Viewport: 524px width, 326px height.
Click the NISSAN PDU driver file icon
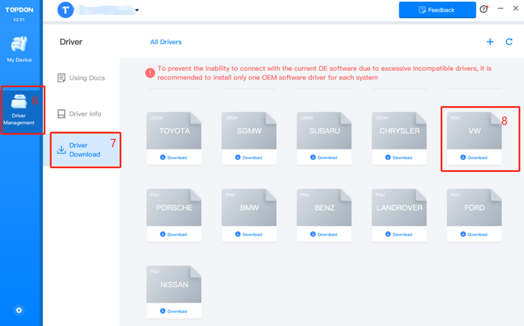point(174,284)
